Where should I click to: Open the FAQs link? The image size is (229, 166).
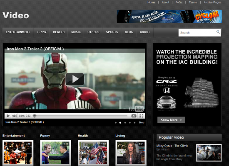pyautogui.click(x=179, y=2)
